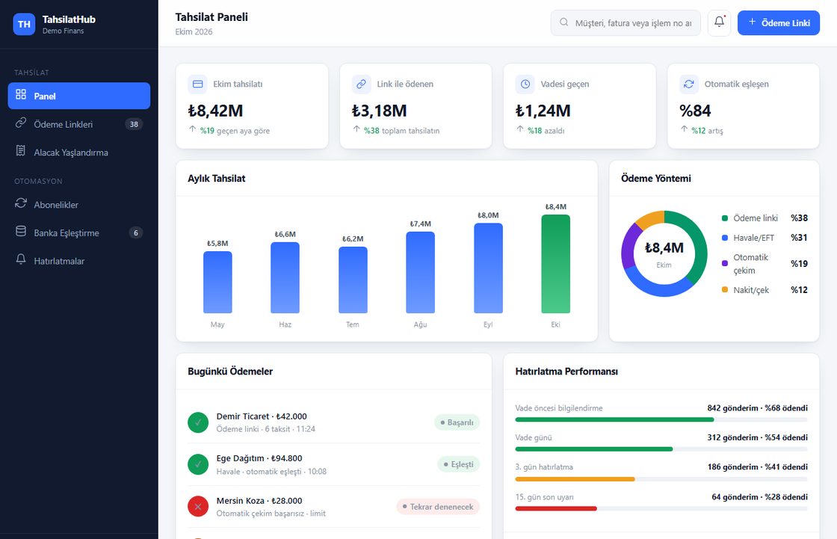Click '842 gönderim · %68 ödendi' text
Image resolution: width=837 pixels, height=539 pixels.
click(758, 408)
